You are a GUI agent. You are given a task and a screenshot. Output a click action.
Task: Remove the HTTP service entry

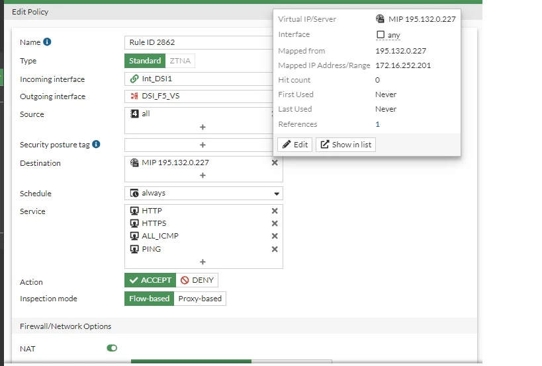275,211
